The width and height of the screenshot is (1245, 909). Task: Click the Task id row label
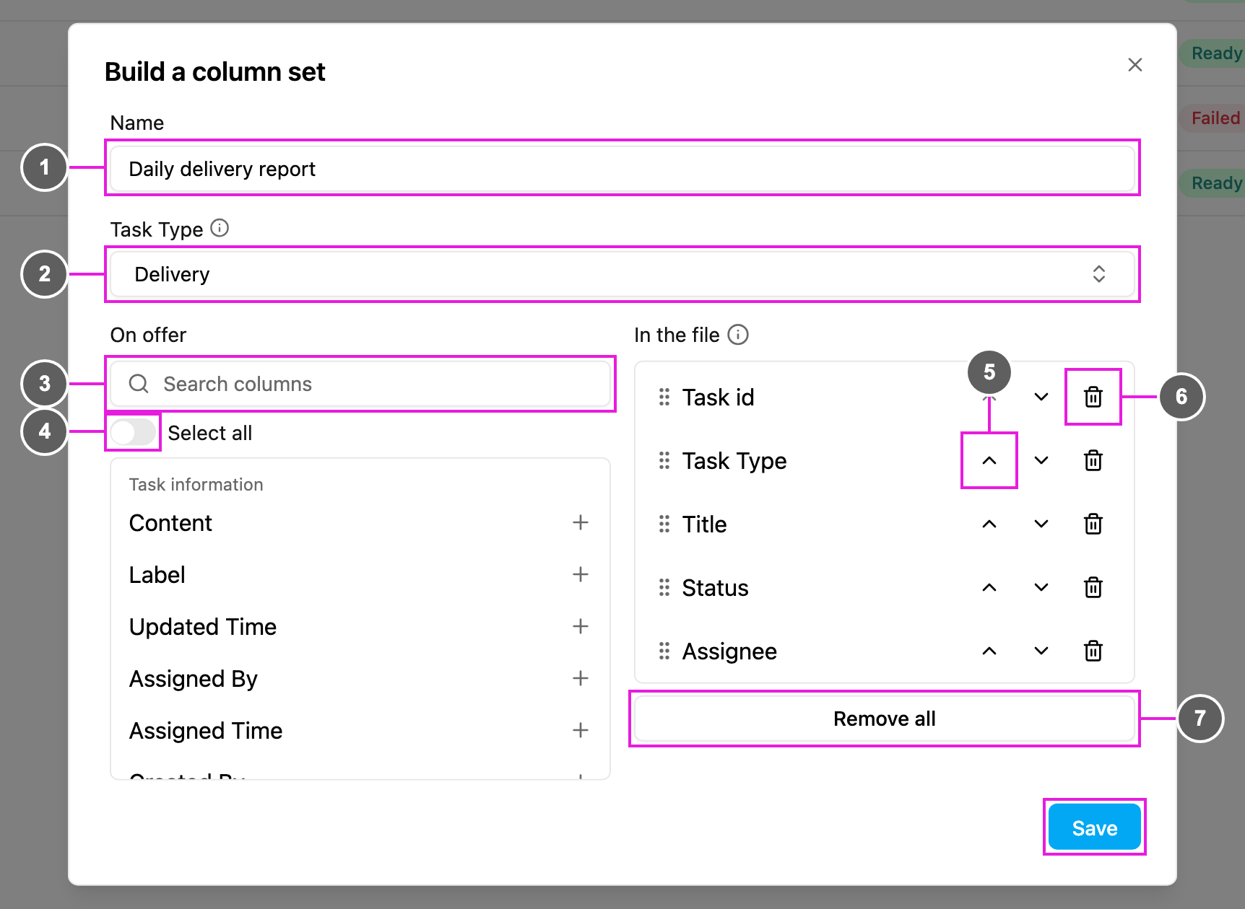click(718, 397)
